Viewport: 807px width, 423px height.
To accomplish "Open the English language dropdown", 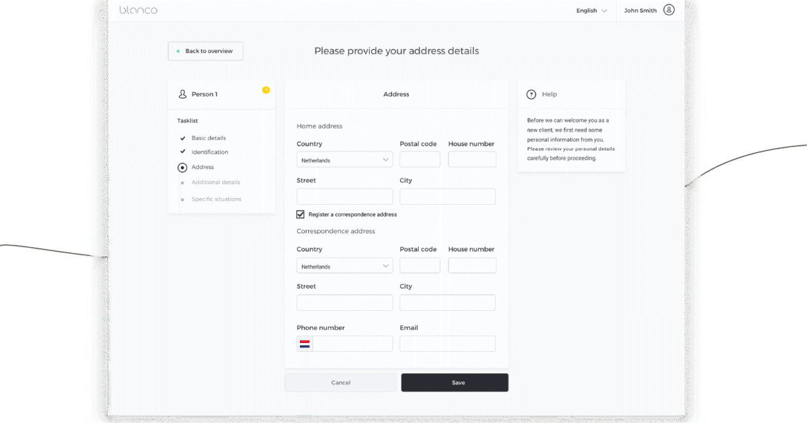I will (590, 10).
